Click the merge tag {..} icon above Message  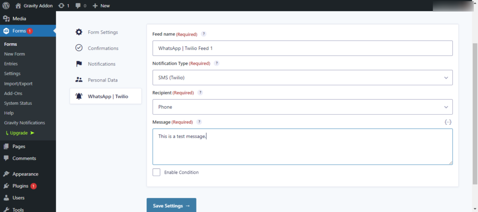[x=448, y=122]
